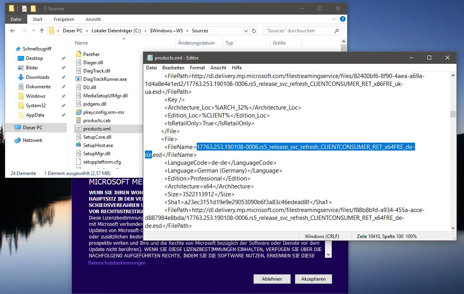Click the Downloads arrow icon in sidebar
Screen dimensions: 464x294
(x=21, y=77)
